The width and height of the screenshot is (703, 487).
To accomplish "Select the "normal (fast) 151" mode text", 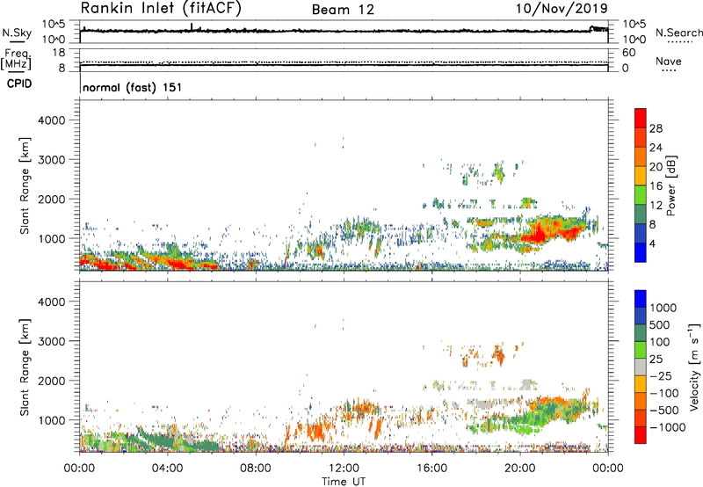I will pos(133,87).
